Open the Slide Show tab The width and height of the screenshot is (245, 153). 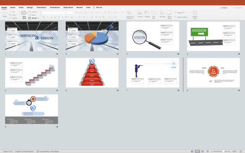[x=68, y=7]
